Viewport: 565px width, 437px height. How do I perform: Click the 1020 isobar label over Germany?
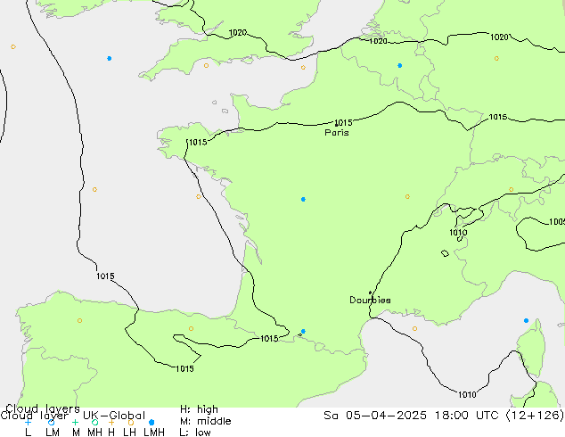click(x=499, y=37)
